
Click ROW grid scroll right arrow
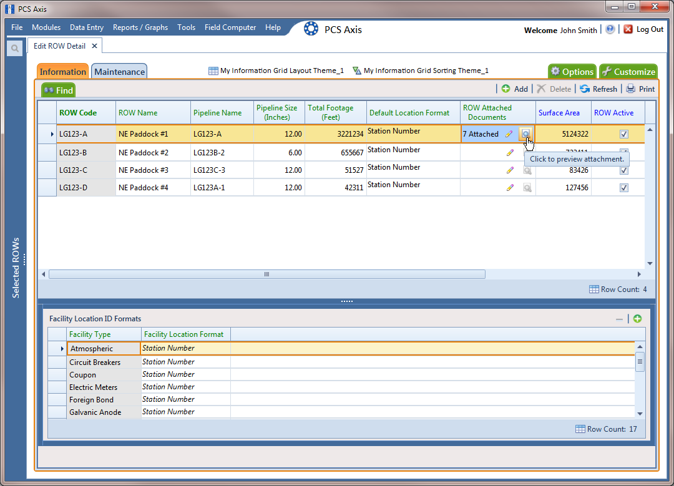[639, 274]
